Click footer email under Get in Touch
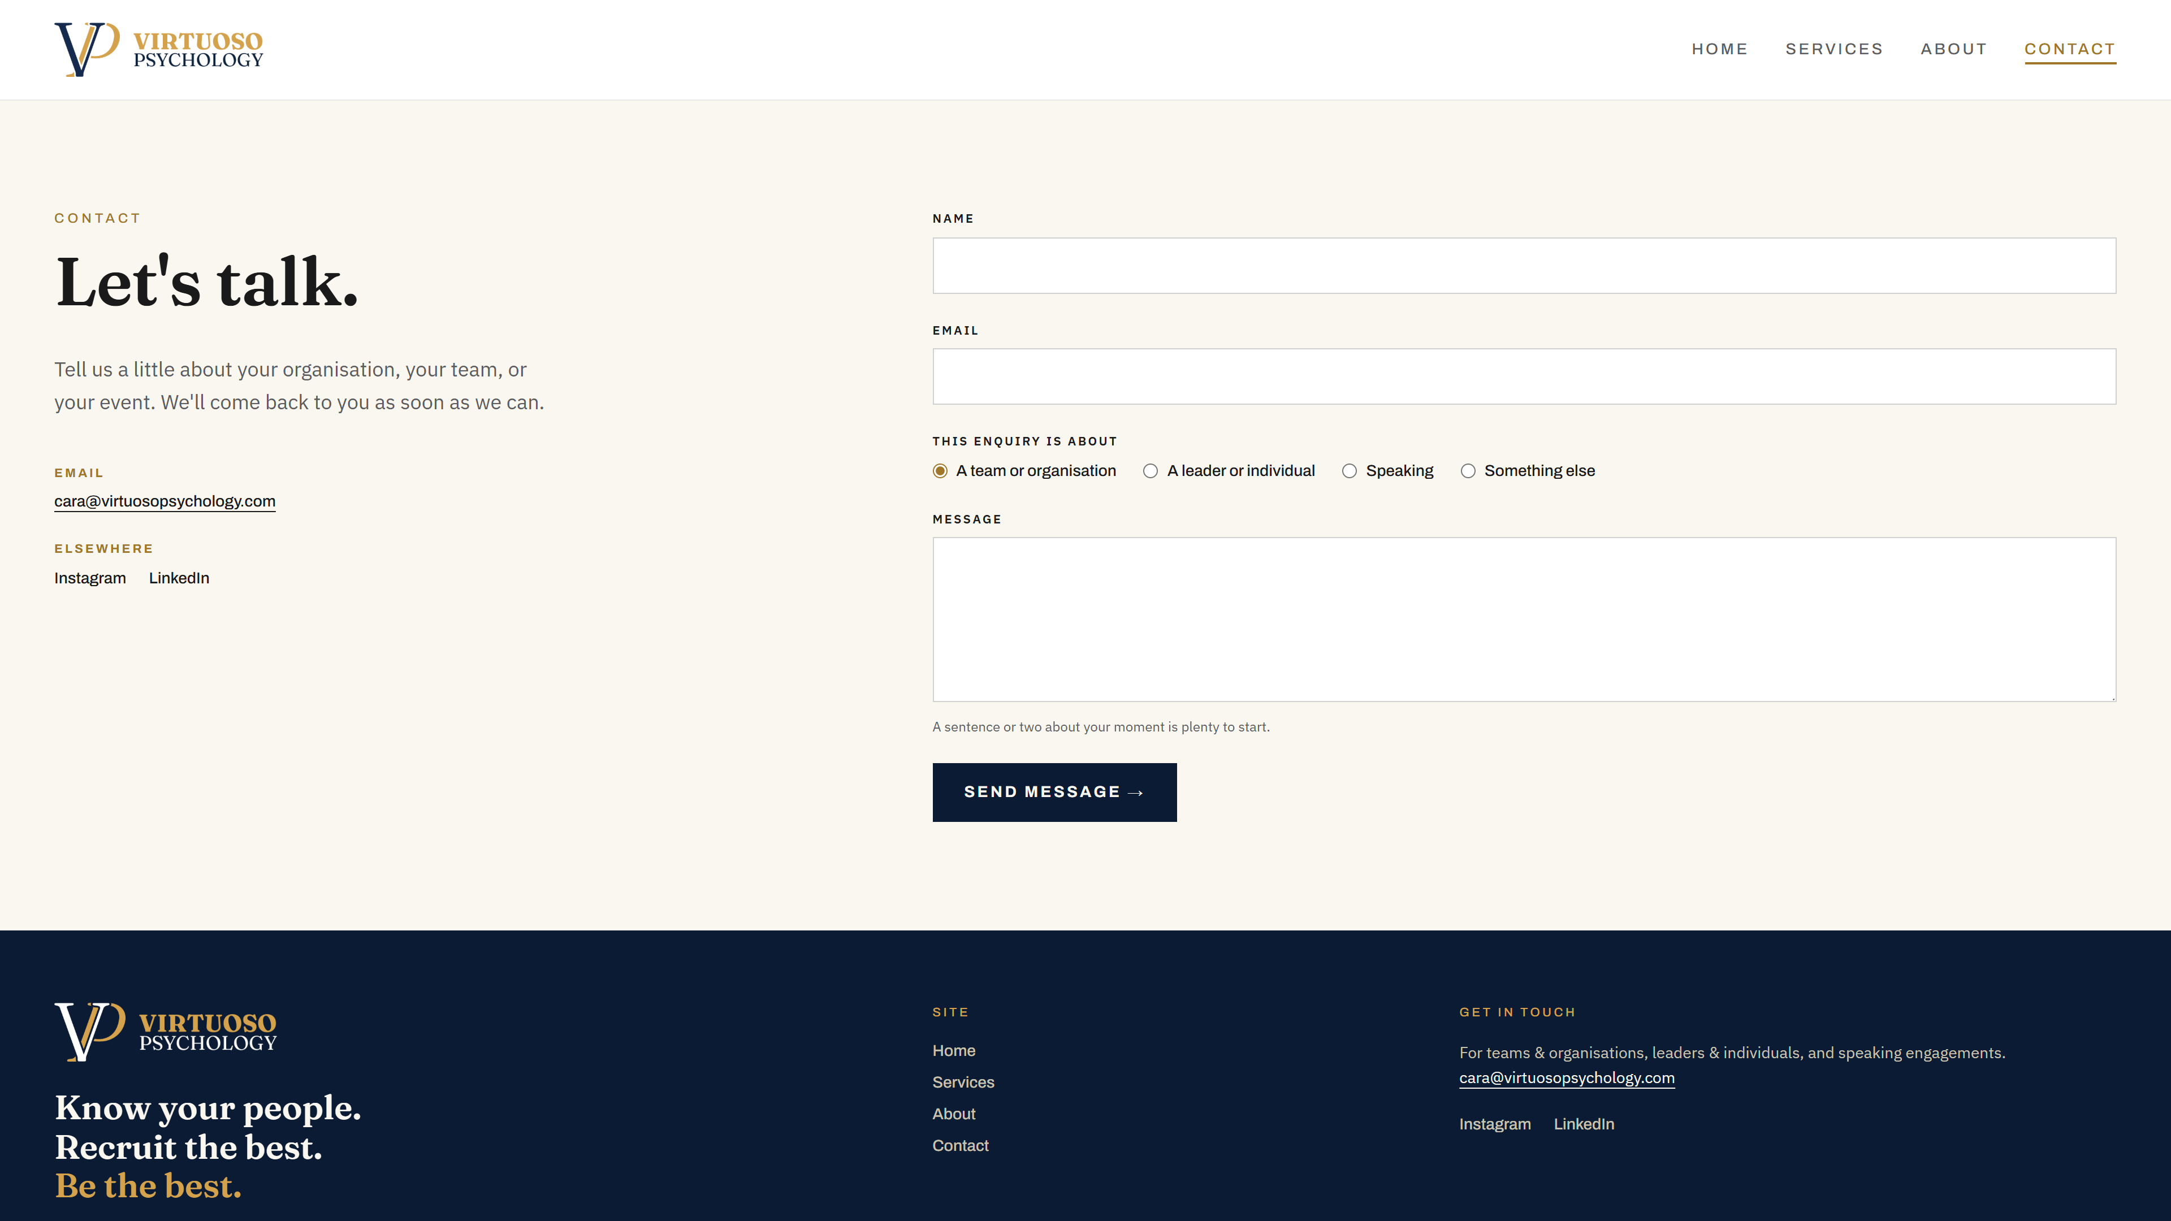Viewport: 2171px width, 1221px height. tap(1567, 1078)
